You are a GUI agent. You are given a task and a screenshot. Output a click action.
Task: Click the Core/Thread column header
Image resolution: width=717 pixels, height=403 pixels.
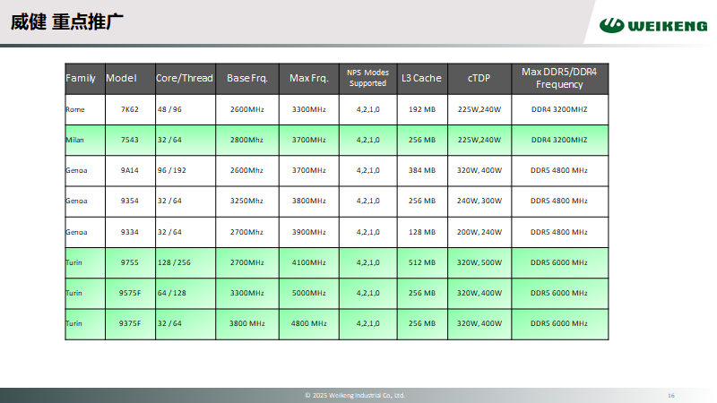pos(186,79)
